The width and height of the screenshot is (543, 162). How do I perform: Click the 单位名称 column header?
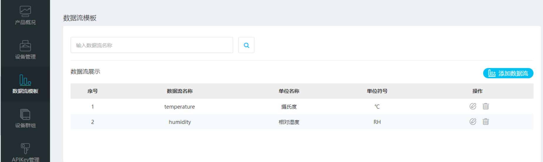click(x=289, y=91)
